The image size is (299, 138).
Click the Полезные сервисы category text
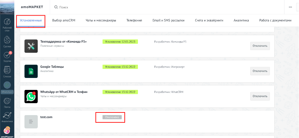coord(52,46)
